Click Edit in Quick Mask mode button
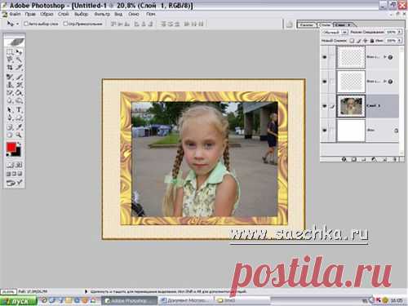Viewport: 408px width, 306px height. click(x=19, y=165)
